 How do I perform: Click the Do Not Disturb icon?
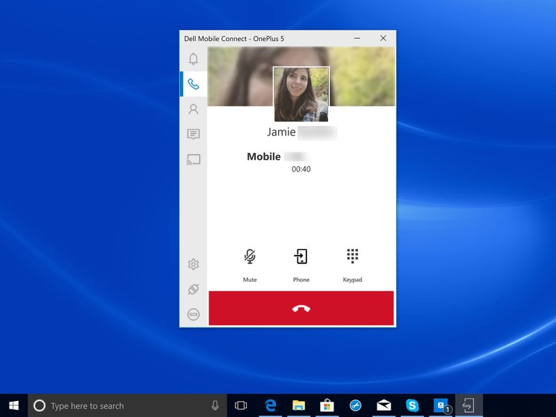pyautogui.click(x=193, y=314)
